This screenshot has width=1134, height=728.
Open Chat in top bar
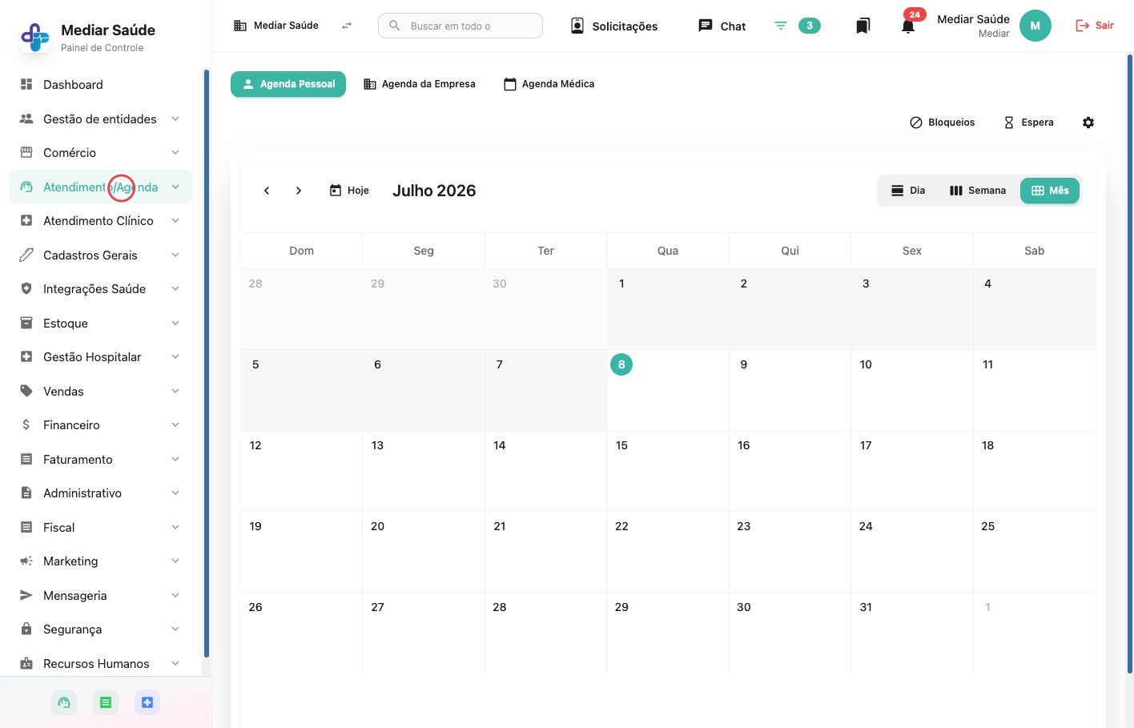pos(722,26)
